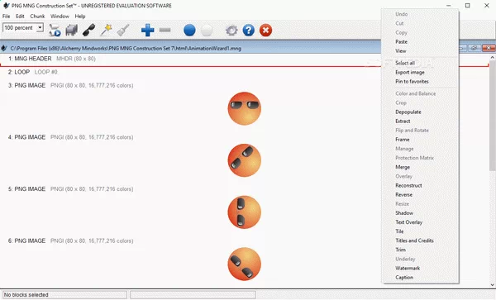This screenshot has height=300, width=496.
Task: Open setup via the gear icon
Action: tap(231, 31)
